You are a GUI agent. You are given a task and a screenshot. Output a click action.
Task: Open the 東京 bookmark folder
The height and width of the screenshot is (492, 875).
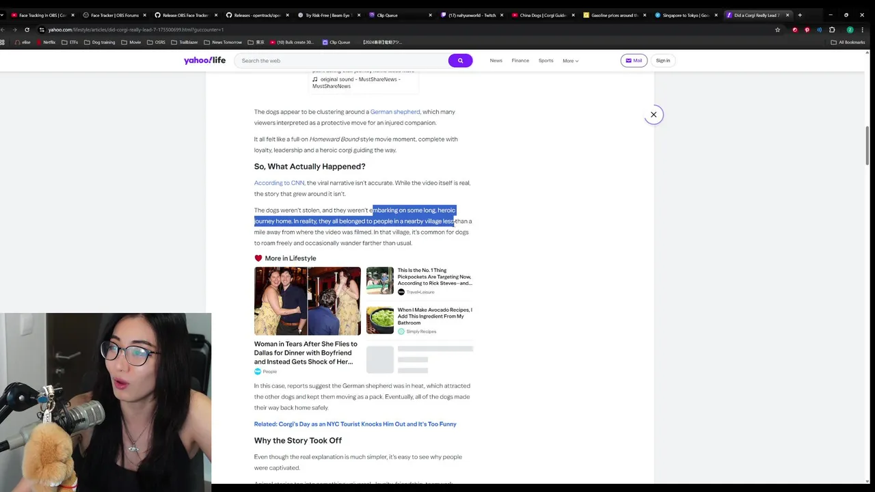(256, 42)
